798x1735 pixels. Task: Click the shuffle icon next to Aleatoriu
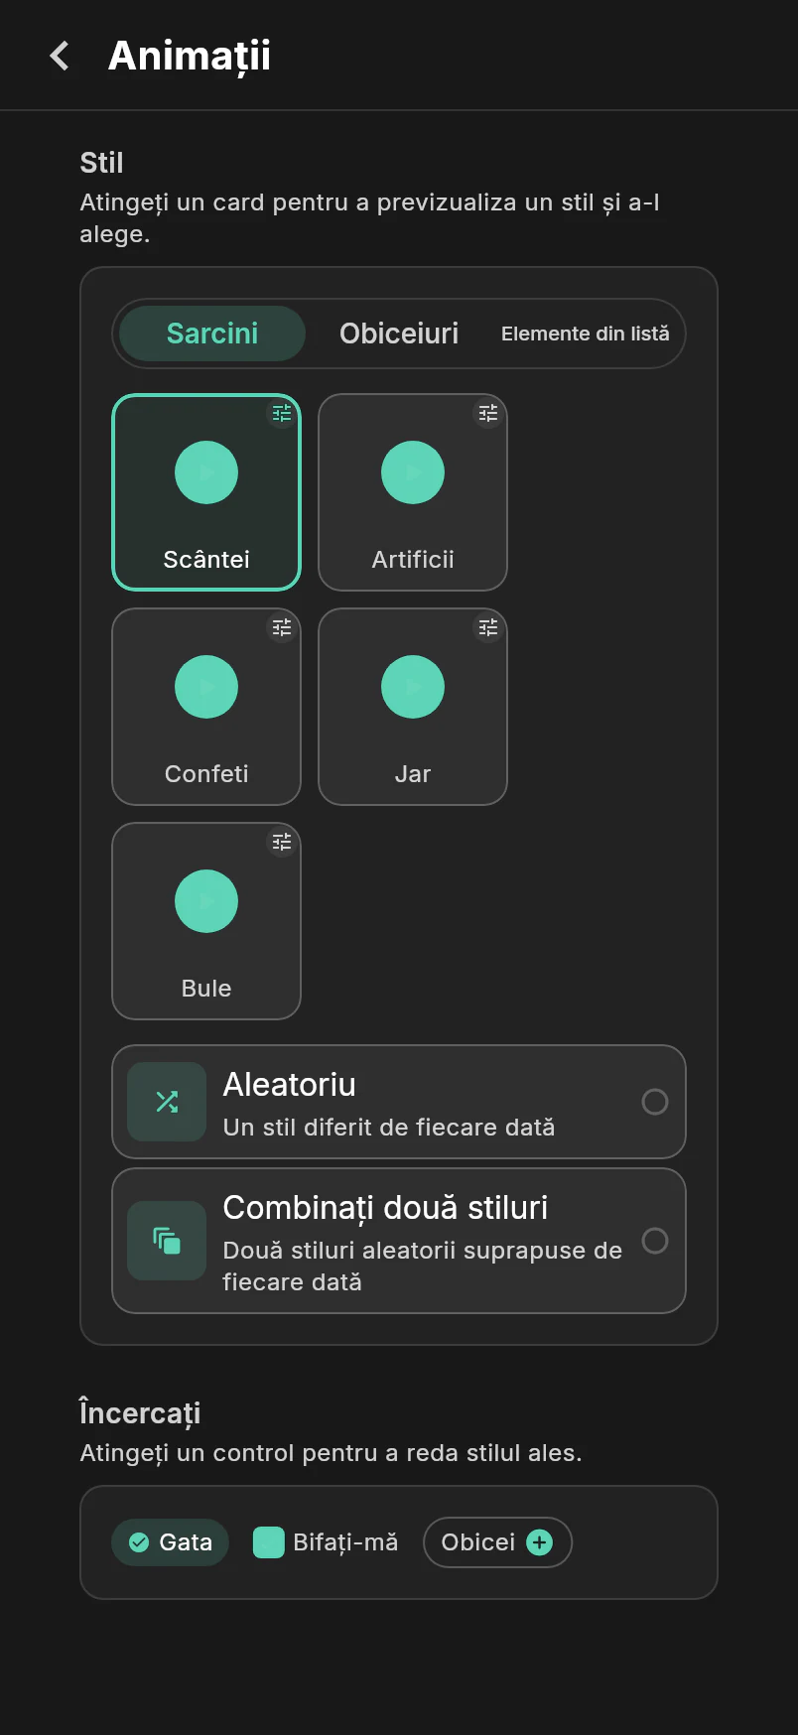pos(167,1102)
